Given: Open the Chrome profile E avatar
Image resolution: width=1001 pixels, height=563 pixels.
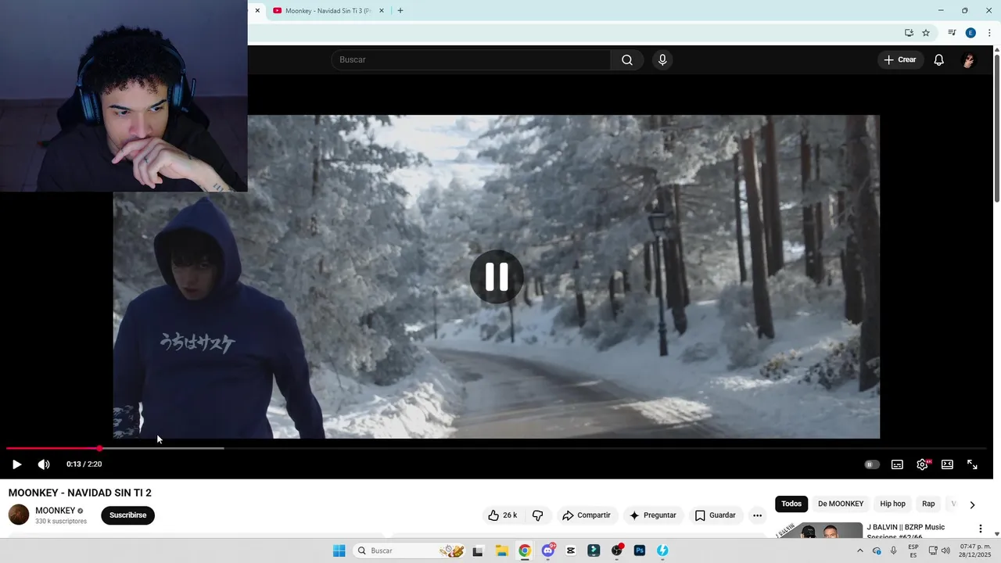Looking at the screenshot, I should (x=971, y=33).
